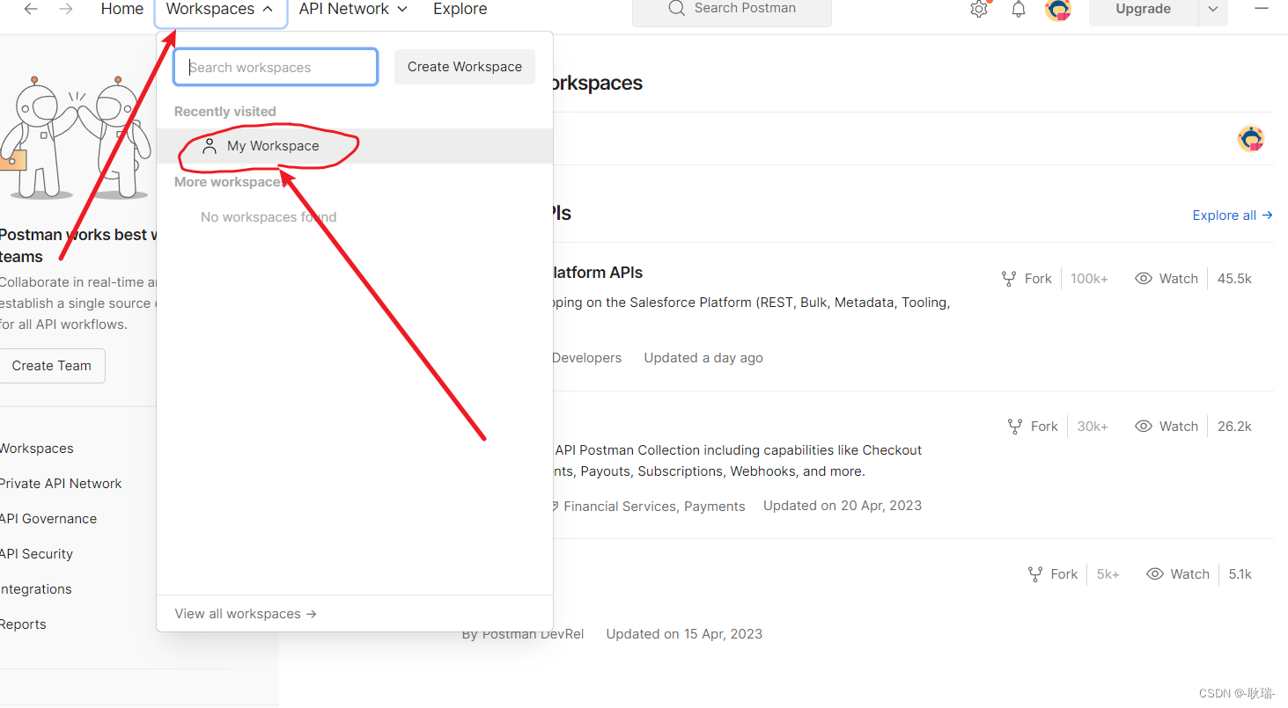
Task: Open the user avatar in header
Action: 1058,10
